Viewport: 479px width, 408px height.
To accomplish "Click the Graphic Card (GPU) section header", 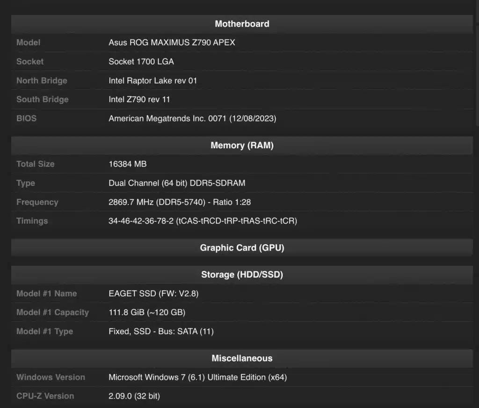I will [x=242, y=248].
